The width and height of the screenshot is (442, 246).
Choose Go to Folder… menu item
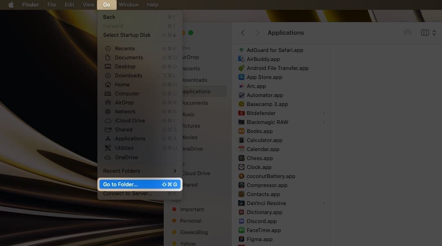tap(140, 184)
